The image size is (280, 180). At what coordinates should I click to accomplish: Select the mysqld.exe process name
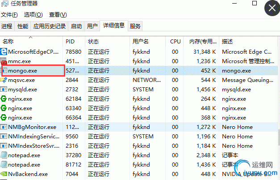pos(22,90)
